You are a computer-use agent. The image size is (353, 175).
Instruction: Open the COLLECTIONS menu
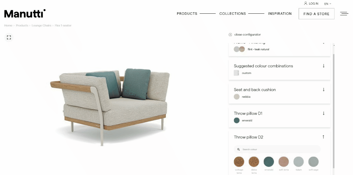click(233, 14)
